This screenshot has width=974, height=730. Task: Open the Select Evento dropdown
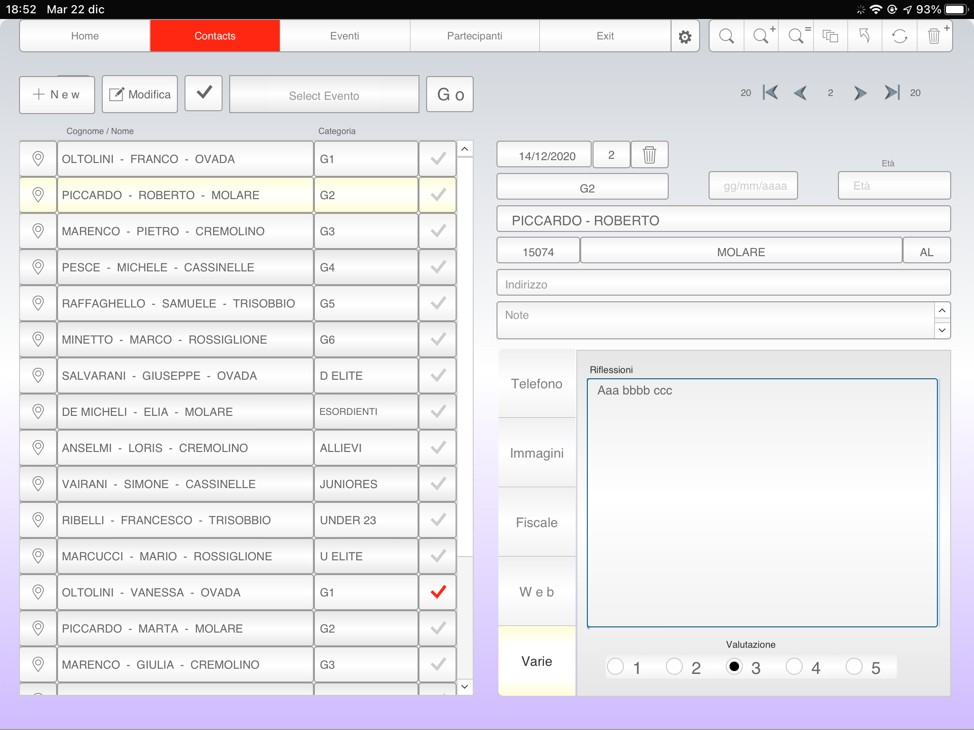pyautogui.click(x=324, y=95)
